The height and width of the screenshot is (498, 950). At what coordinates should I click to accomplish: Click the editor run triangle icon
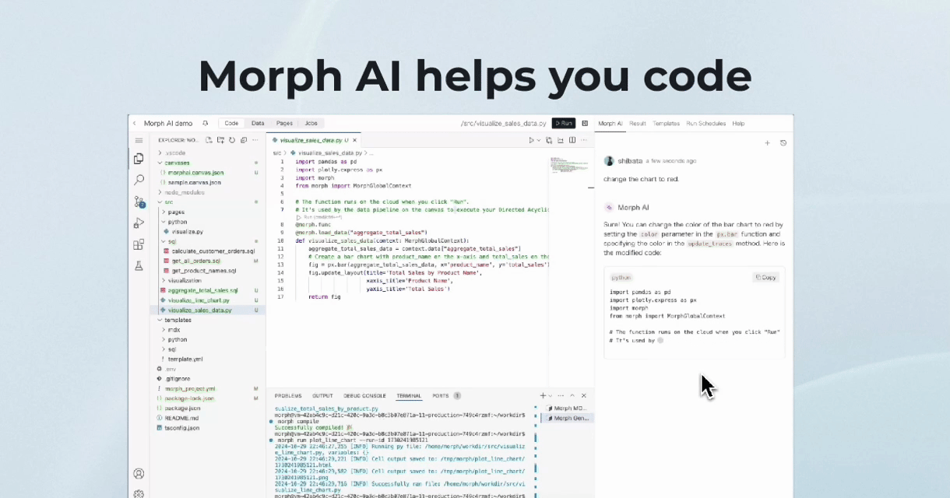pyautogui.click(x=532, y=140)
